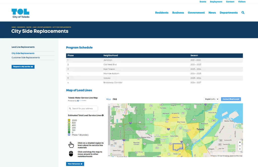
Task: Open the Government menu item
Action: pos(196,13)
